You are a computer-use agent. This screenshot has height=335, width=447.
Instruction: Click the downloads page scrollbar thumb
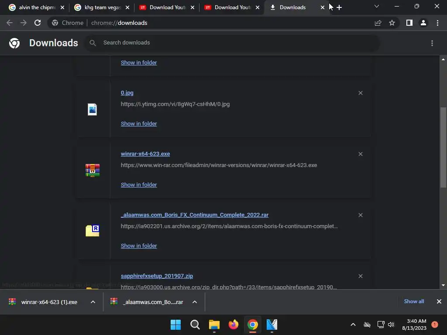[x=443, y=147]
